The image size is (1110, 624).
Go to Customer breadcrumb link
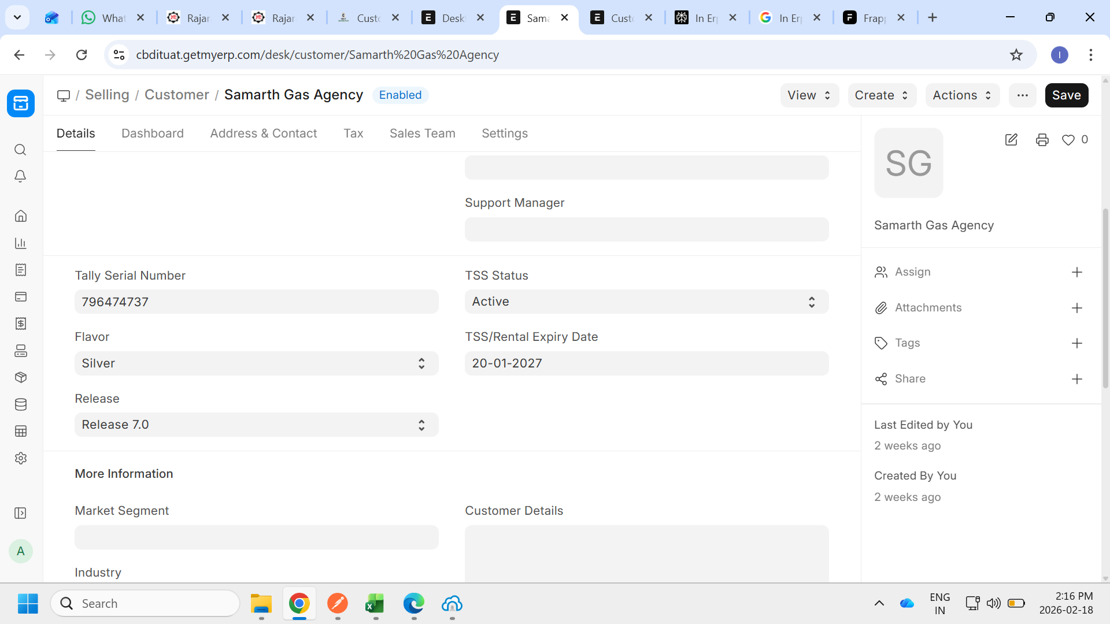[x=177, y=95]
